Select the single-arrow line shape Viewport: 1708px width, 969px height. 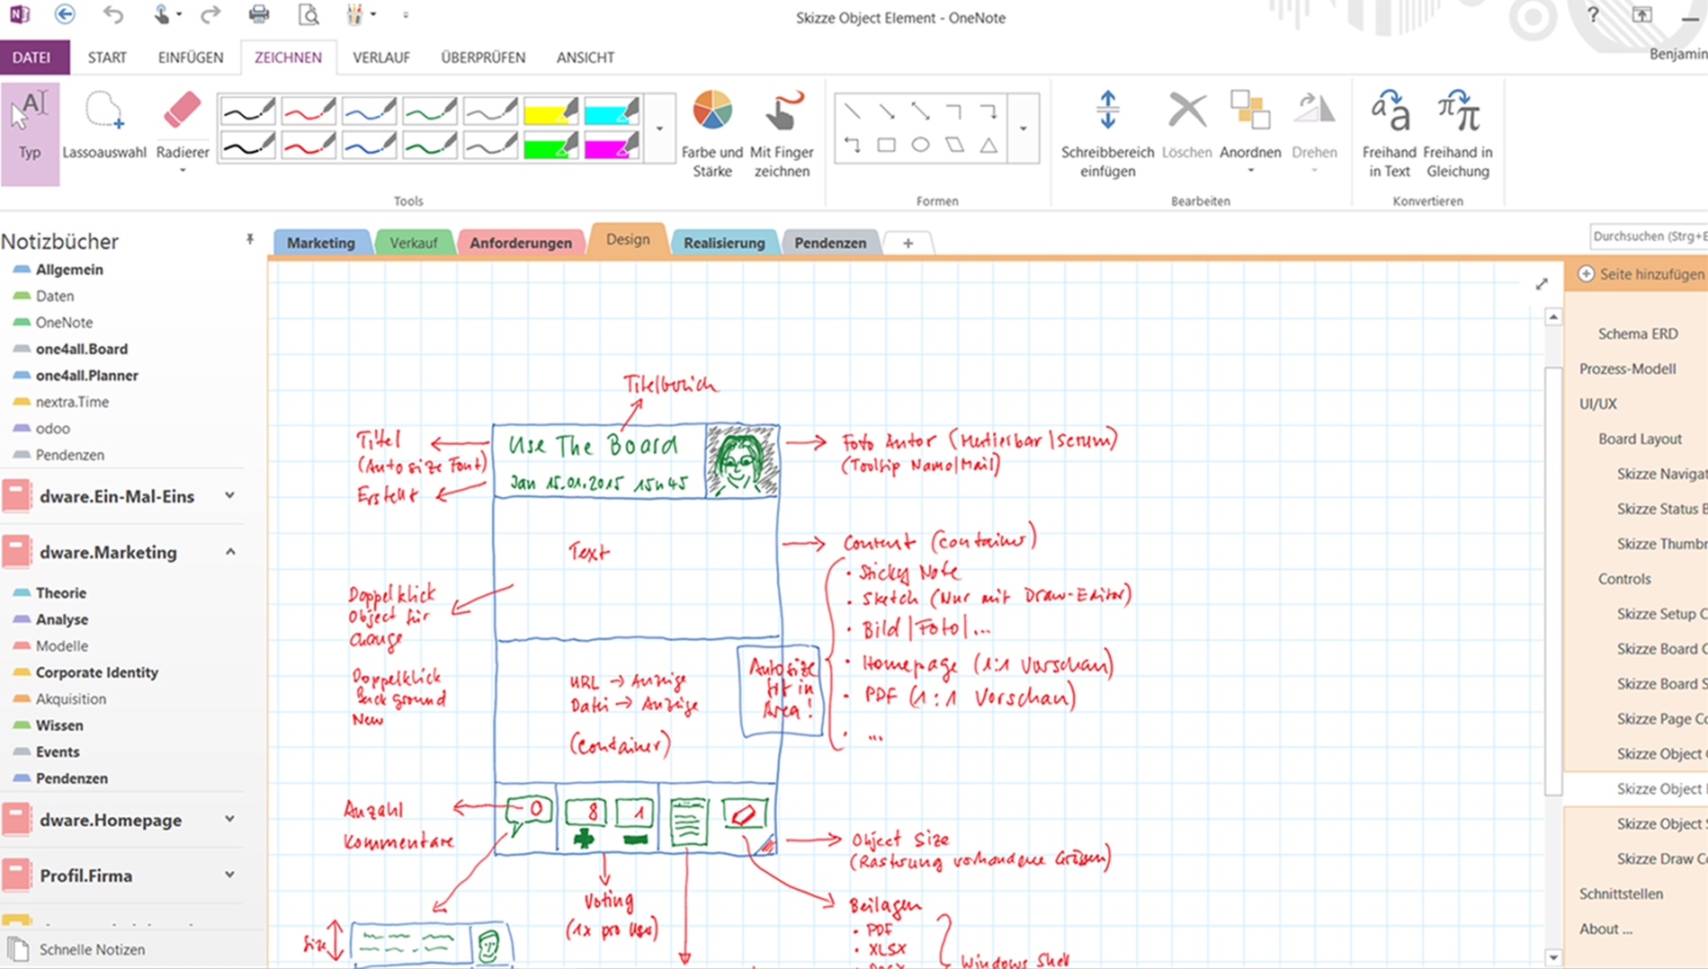tap(887, 111)
